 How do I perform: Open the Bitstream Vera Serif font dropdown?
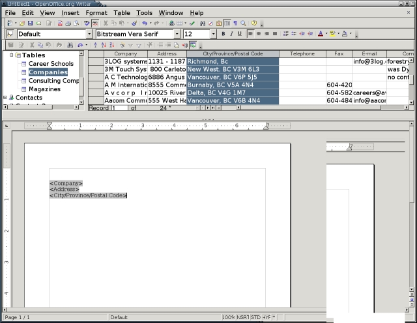[177, 34]
